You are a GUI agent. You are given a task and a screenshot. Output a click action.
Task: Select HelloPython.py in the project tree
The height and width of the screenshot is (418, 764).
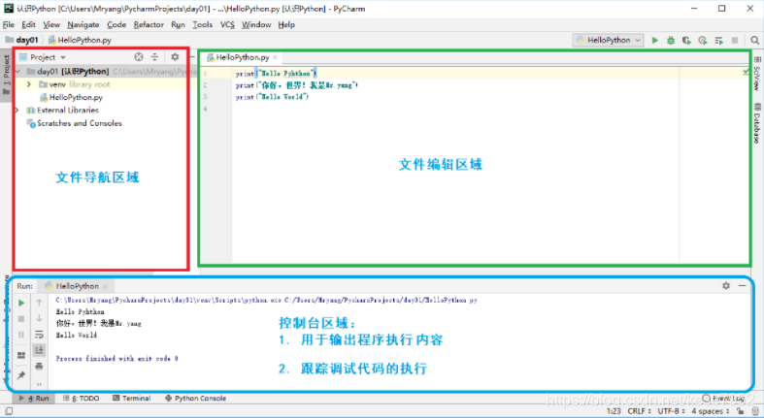click(71, 97)
